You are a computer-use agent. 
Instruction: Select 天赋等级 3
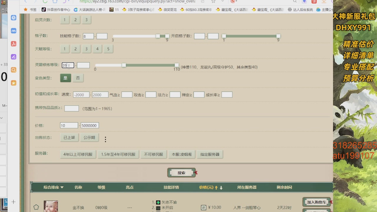coord(86,49)
